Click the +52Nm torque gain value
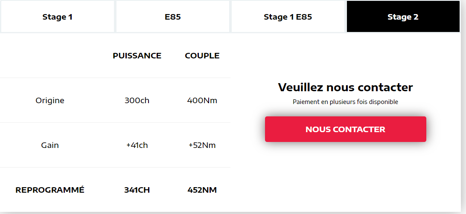The image size is (466, 214). click(x=202, y=145)
